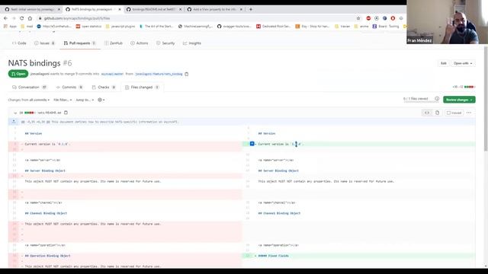488x274 pixels.
Task: Open the file's three-dot options menu
Action: (x=469, y=113)
